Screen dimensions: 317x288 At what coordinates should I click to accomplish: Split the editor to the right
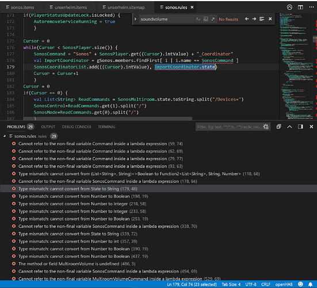(300, 7)
